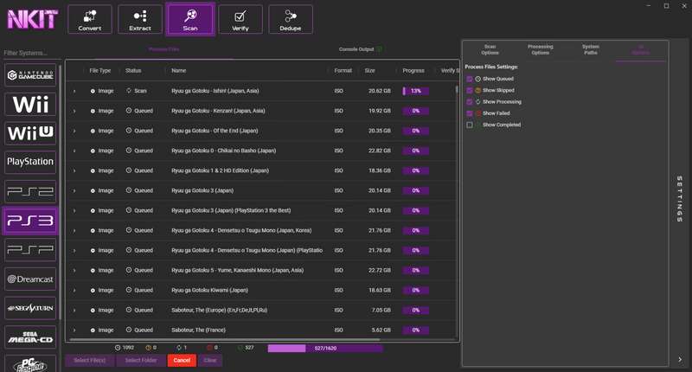Select Ryuu ga Gotoku 3 (PlayStation 3 the Best) name
Screen dimensions: 692x372
click(231, 210)
